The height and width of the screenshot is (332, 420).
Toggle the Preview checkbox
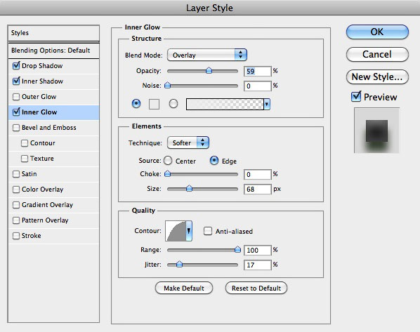356,96
